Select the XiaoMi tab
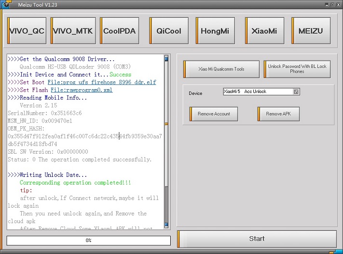343x254 pixels. (265, 30)
